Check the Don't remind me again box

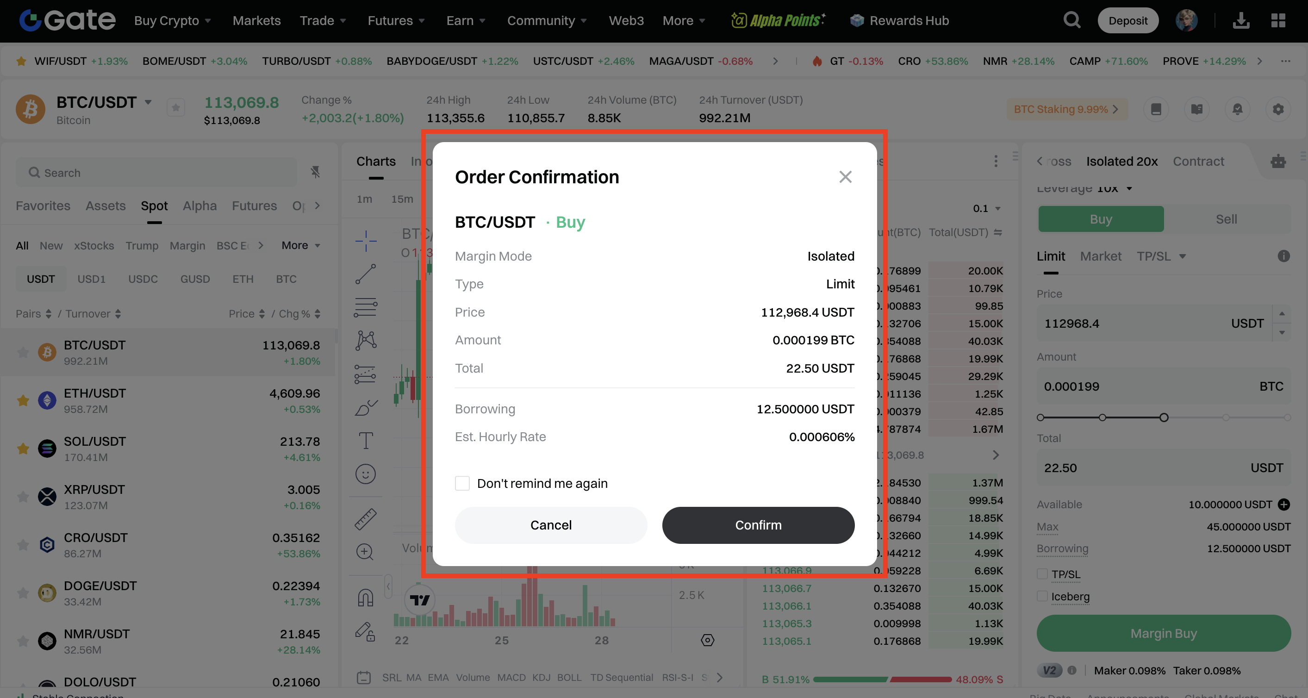pyautogui.click(x=462, y=483)
